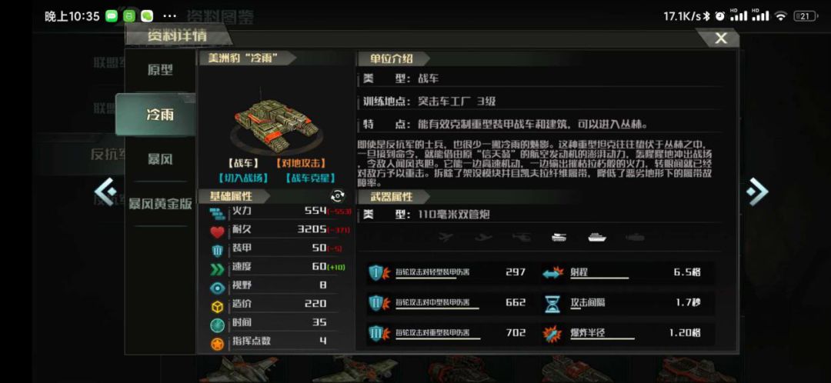Open the 暴风黄金版 variant tab

tap(160, 203)
